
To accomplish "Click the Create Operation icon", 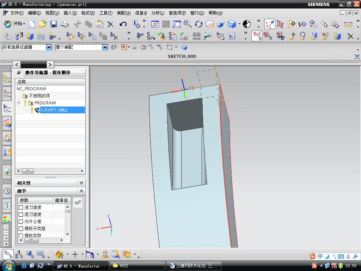I will 52,36.
